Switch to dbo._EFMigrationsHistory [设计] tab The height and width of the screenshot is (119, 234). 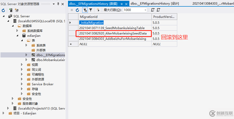point(155,3)
